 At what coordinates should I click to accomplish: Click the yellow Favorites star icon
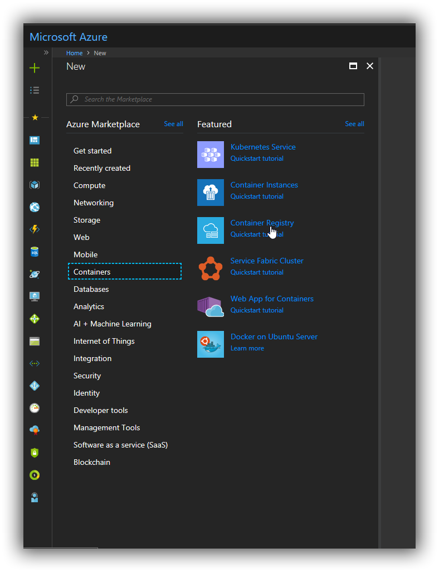[x=35, y=117]
